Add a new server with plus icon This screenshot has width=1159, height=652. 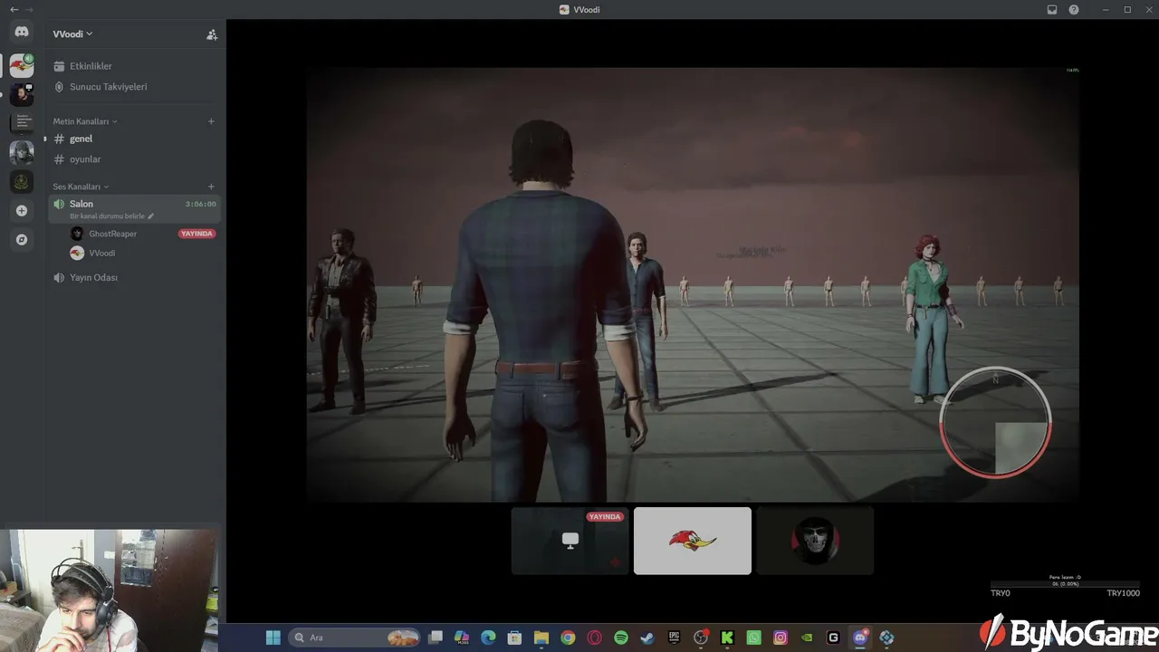click(22, 211)
